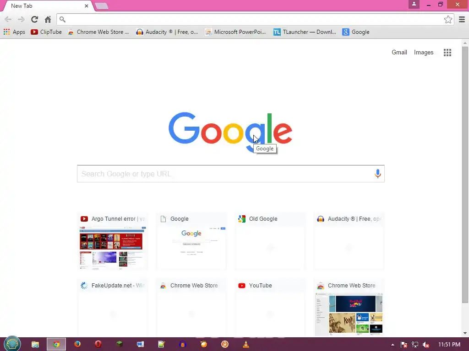469x351 pixels.
Task: Open Action Center flag icon
Action: [404, 345]
